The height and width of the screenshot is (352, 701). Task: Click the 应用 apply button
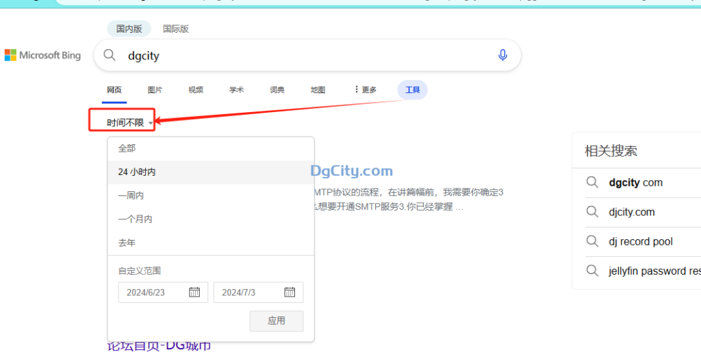pos(277,321)
